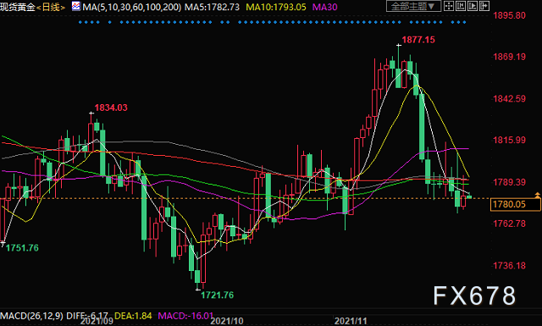Open the 全部主题 dropdown
542x326 pixels.
[413, 6]
